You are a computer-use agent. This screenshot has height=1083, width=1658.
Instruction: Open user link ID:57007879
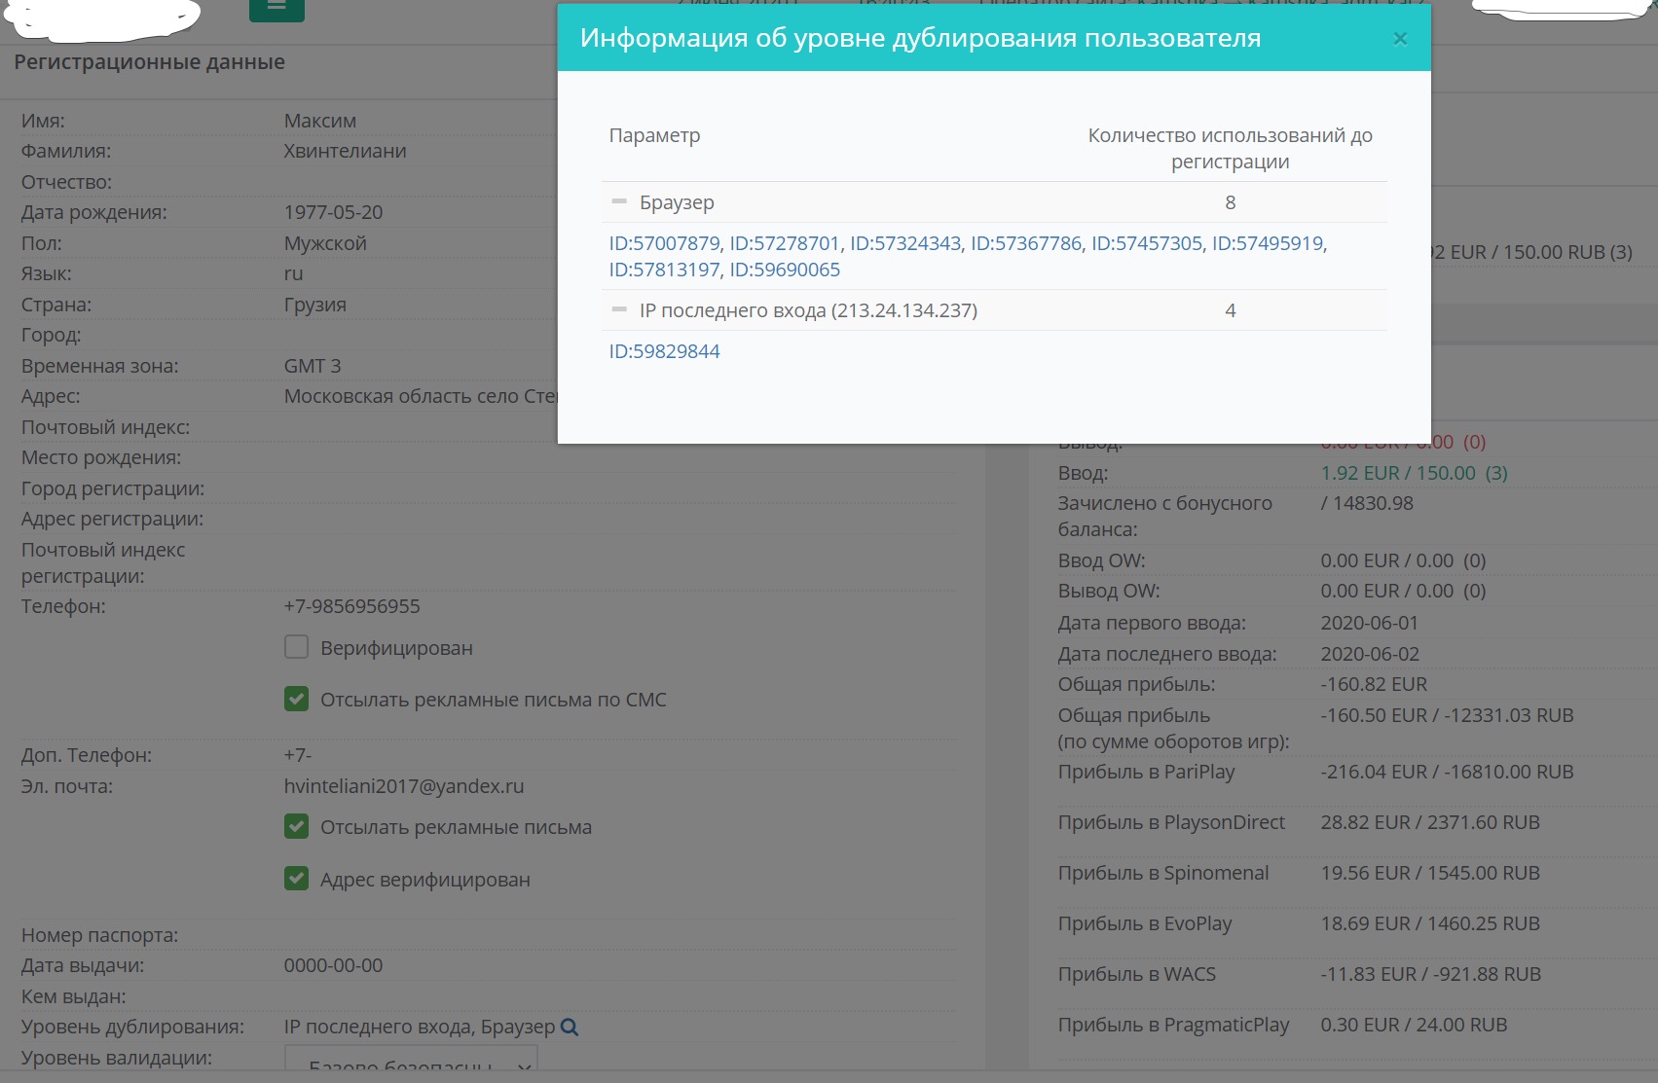664,243
